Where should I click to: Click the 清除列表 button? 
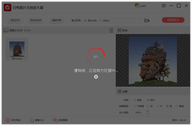(56, 20)
